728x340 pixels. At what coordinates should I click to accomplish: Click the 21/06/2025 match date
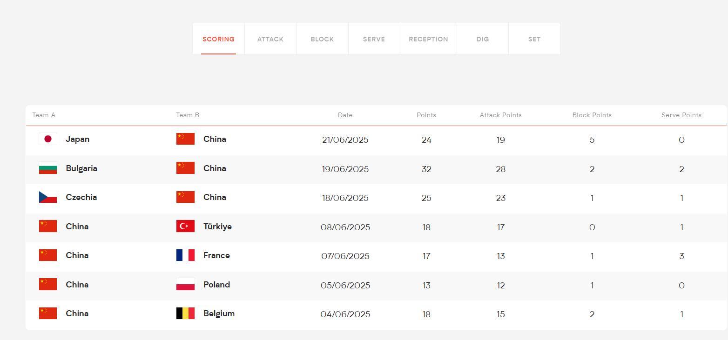click(345, 140)
